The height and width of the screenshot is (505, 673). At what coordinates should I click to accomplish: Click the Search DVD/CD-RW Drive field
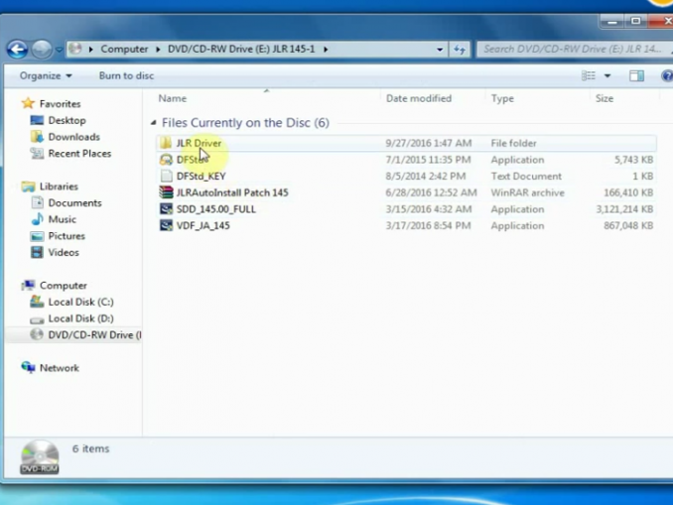coord(574,49)
